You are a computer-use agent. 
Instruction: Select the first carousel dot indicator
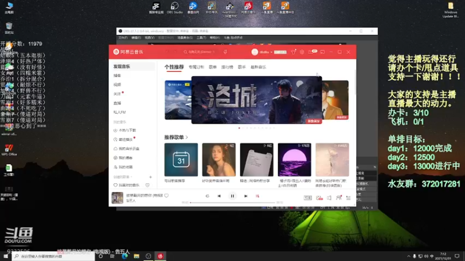tap(239, 128)
